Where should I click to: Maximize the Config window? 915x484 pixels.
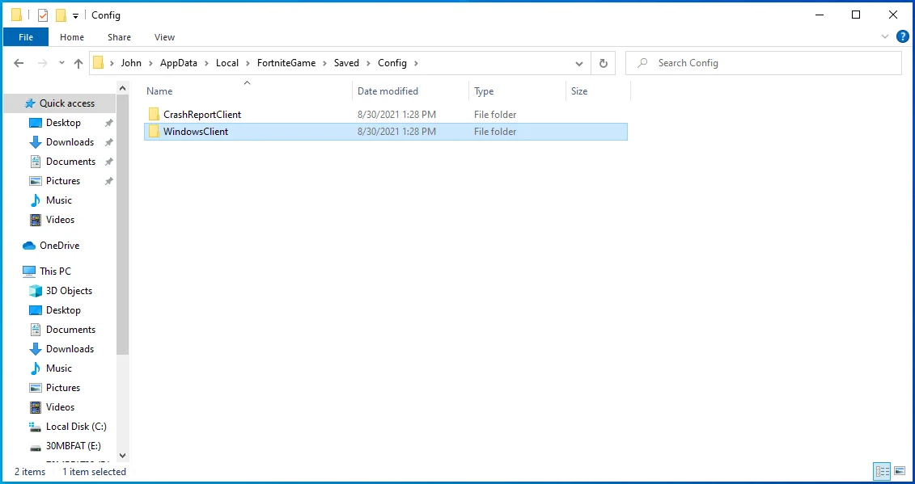pos(856,15)
